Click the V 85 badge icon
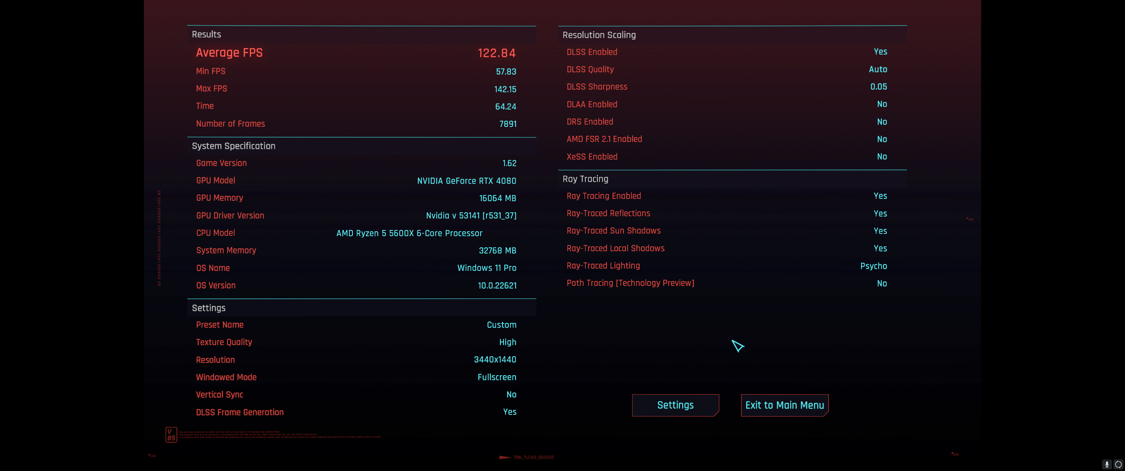 coord(171,434)
